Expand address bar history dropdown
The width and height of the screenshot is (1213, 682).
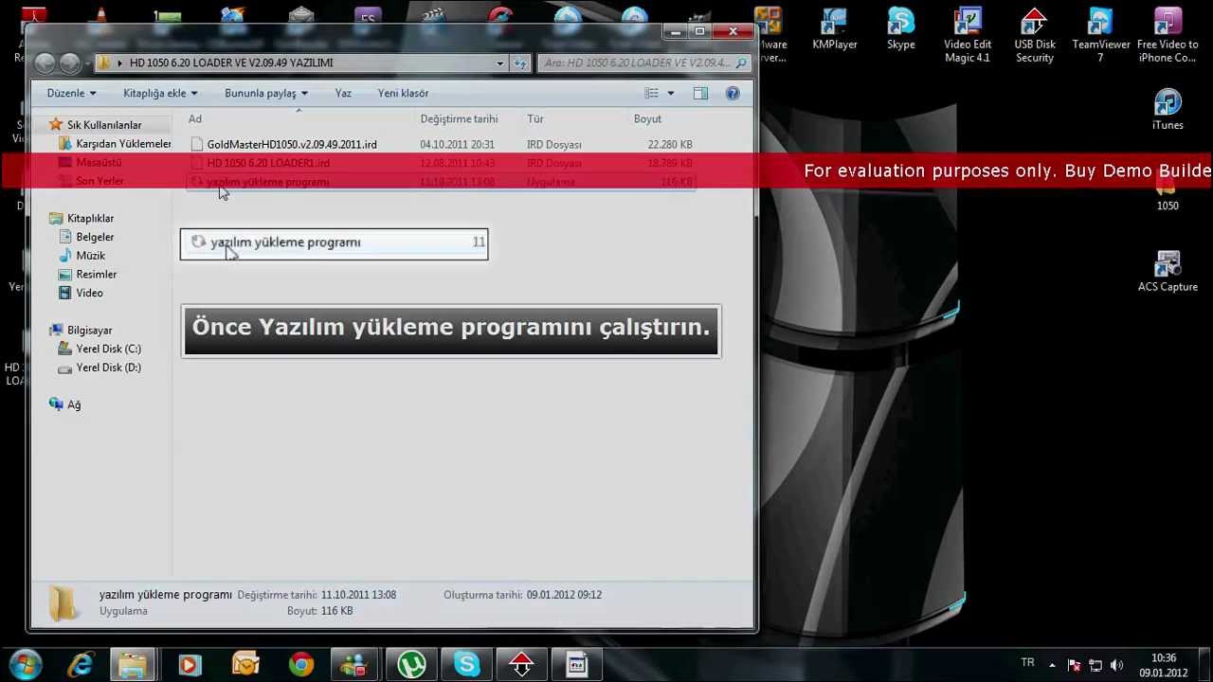(499, 63)
